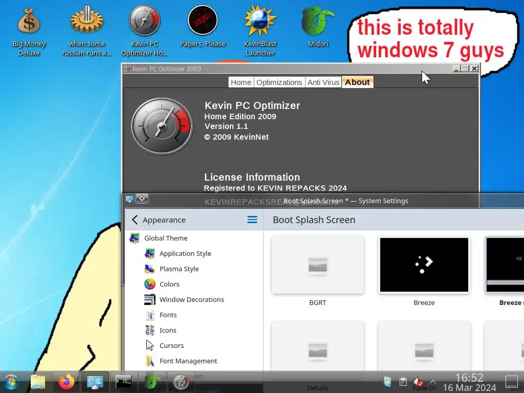The width and height of the screenshot is (524, 393).
Task: Click 'Boot Splash Screen' page heading
Action: [x=314, y=220]
